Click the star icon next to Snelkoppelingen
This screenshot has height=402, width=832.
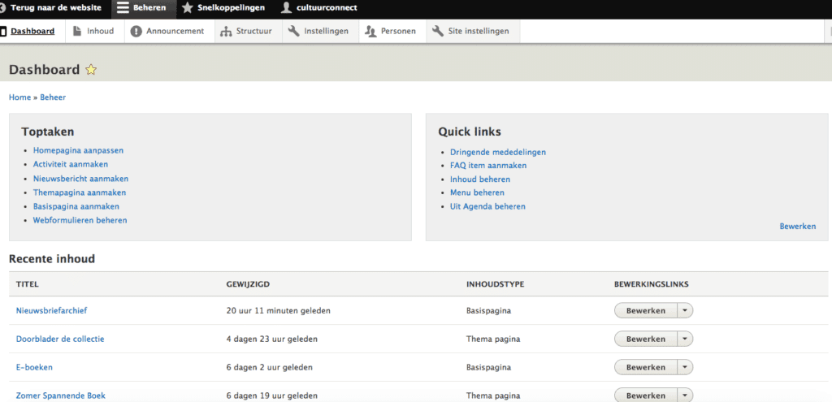click(188, 8)
